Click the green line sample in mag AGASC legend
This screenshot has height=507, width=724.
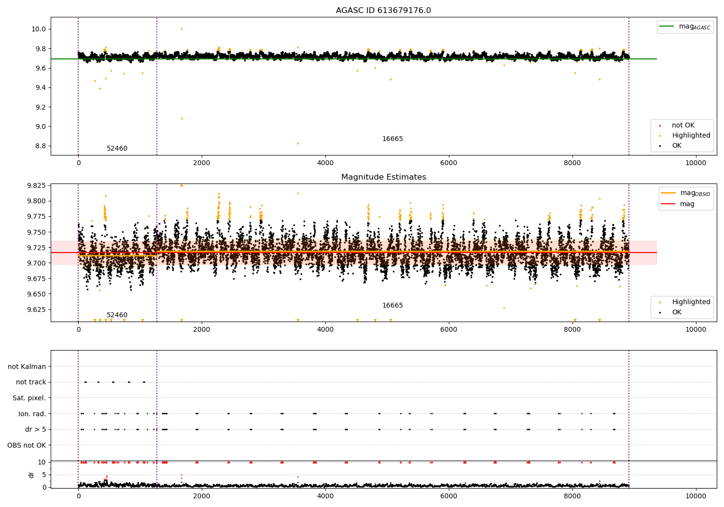point(668,27)
